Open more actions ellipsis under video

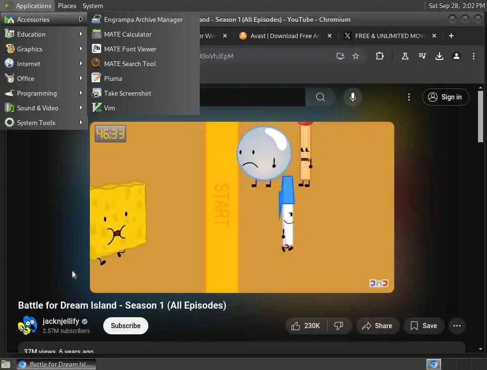click(x=457, y=326)
